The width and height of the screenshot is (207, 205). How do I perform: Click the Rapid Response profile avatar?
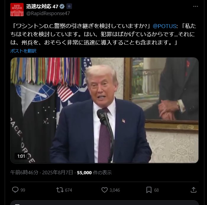pos(17,10)
